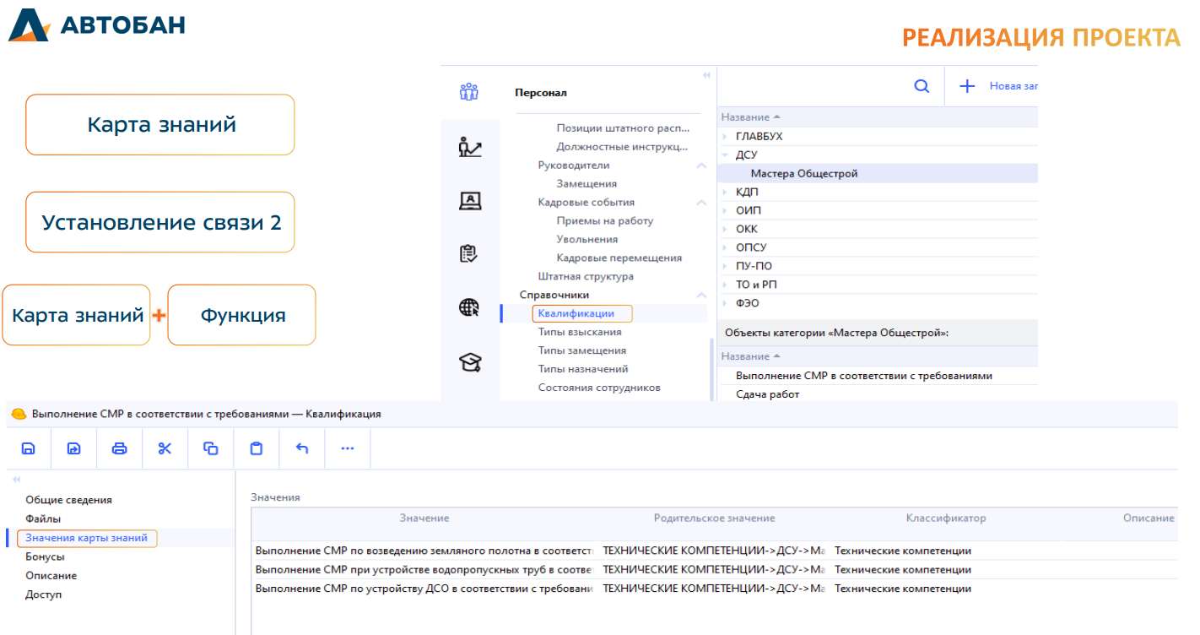This screenshot has height=635, width=1200.
Task: Click the Cut scissors icon
Action: [165, 448]
